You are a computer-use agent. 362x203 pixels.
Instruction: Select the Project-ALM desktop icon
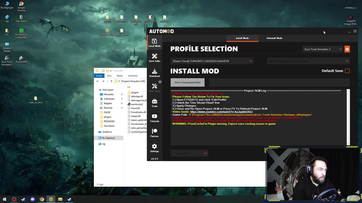107,32
